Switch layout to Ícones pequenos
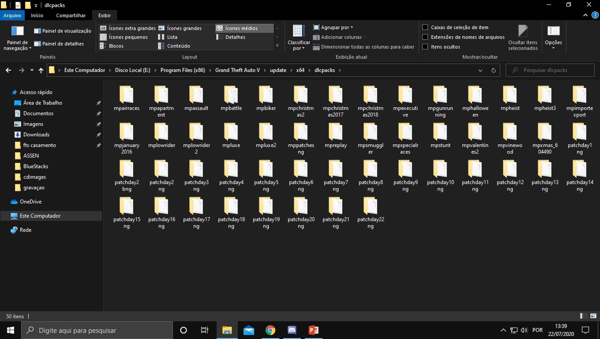This screenshot has width=600, height=339. pos(124,37)
